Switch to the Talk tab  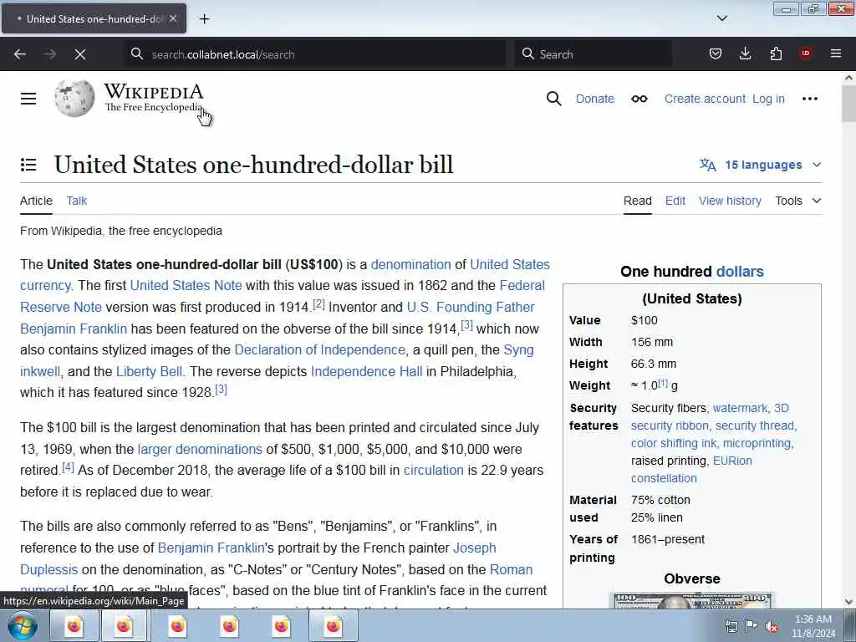(76, 201)
